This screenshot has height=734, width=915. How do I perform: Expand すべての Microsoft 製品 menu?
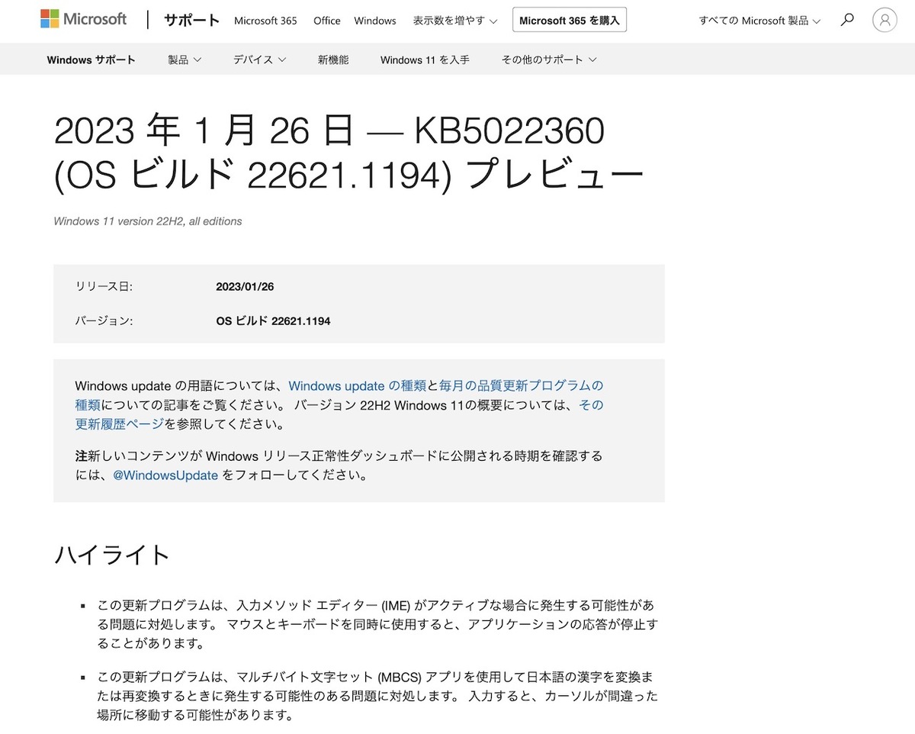pos(760,21)
